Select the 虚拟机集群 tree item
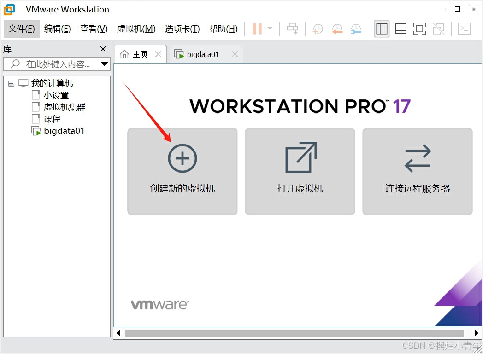 point(65,107)
